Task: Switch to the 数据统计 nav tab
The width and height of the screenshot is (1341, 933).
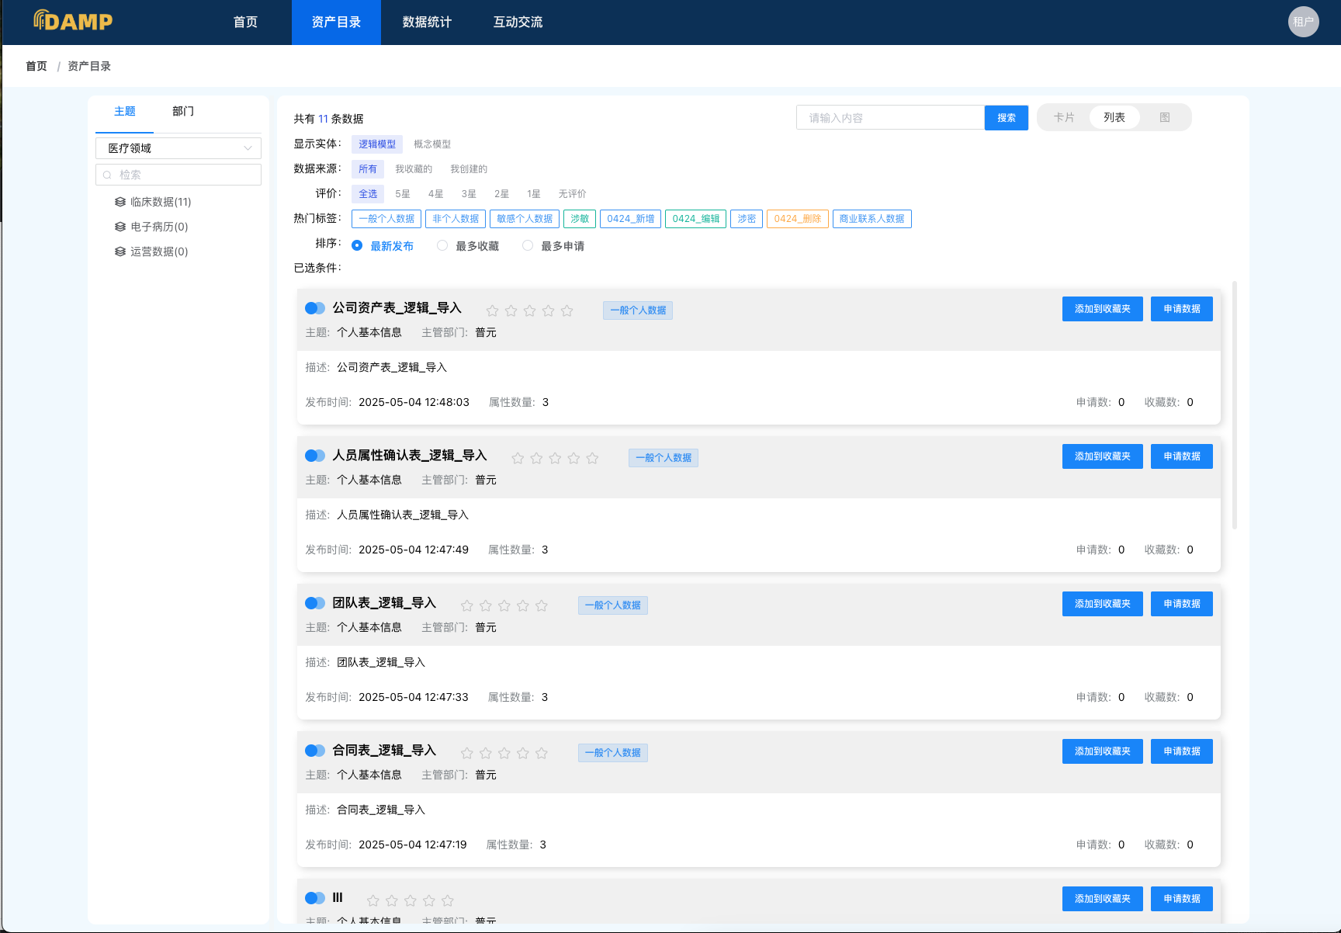Action: point(426,22)
